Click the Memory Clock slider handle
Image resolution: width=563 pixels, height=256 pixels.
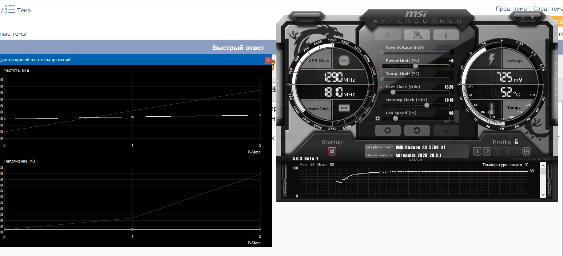click(x=427, y=105)
